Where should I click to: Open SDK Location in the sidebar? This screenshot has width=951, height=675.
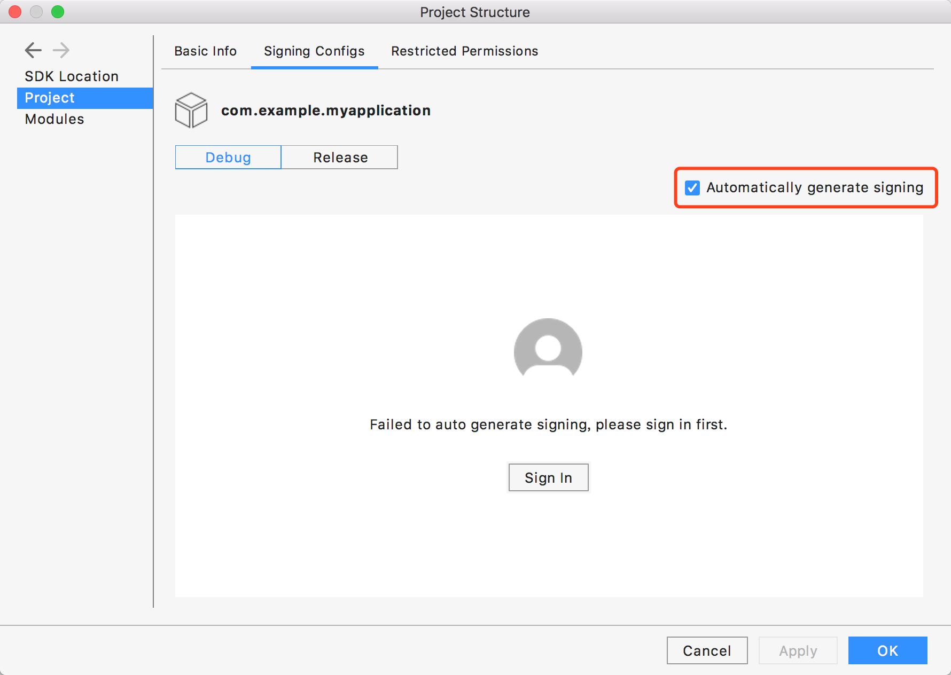(72, 76)
